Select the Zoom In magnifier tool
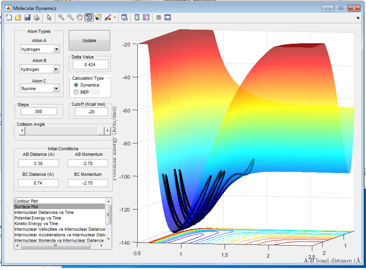Image resolution: width=366 pixels, height=270 pixels. click(61, 17)
